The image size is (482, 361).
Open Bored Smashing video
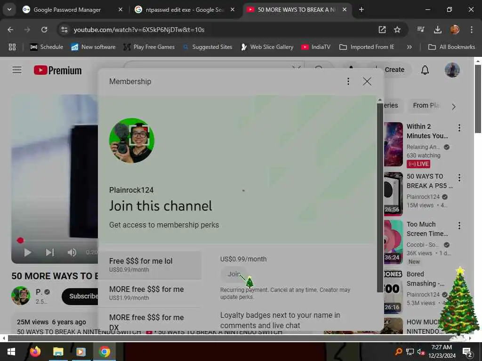(x=425, y=279)
